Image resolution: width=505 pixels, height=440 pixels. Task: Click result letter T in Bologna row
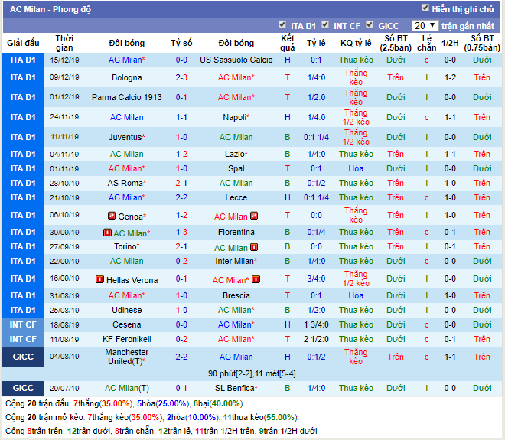tap(287, 77)
